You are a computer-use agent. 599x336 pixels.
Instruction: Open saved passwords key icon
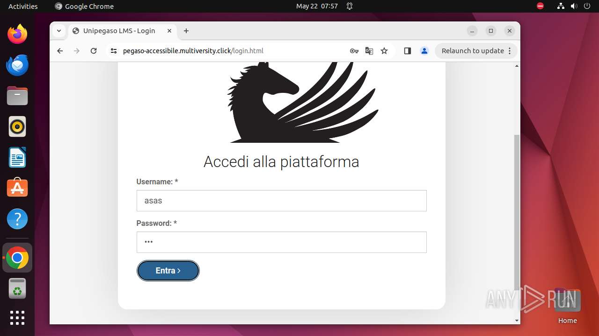pos(354,51)
